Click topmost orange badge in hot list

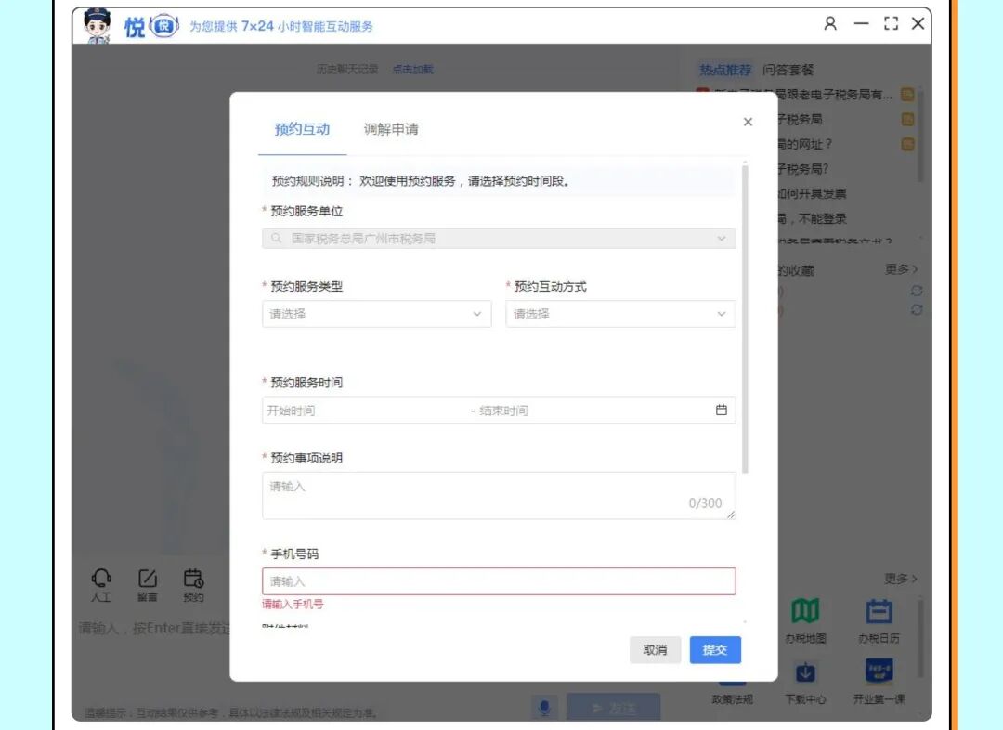click(907, 95)
